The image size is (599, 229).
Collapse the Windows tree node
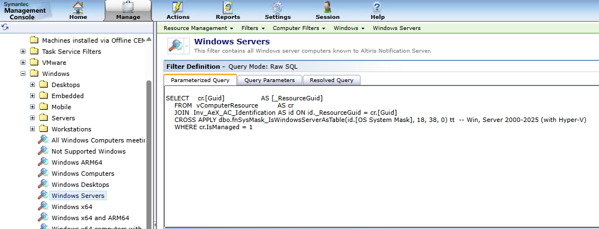[23, 73]
